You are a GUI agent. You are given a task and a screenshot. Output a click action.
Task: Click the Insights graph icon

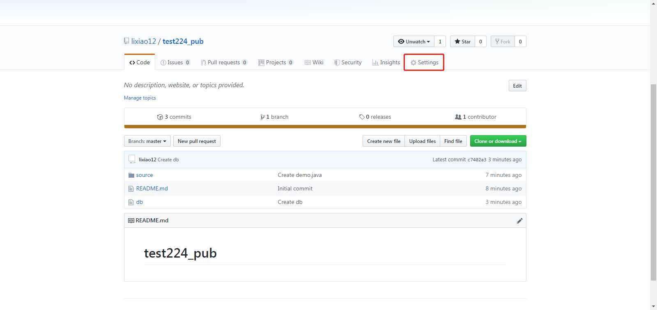click(x=375, y=63)
